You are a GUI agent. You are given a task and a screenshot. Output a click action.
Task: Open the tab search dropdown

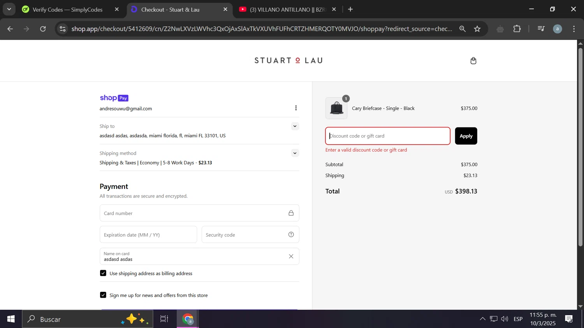click(9, 9)
